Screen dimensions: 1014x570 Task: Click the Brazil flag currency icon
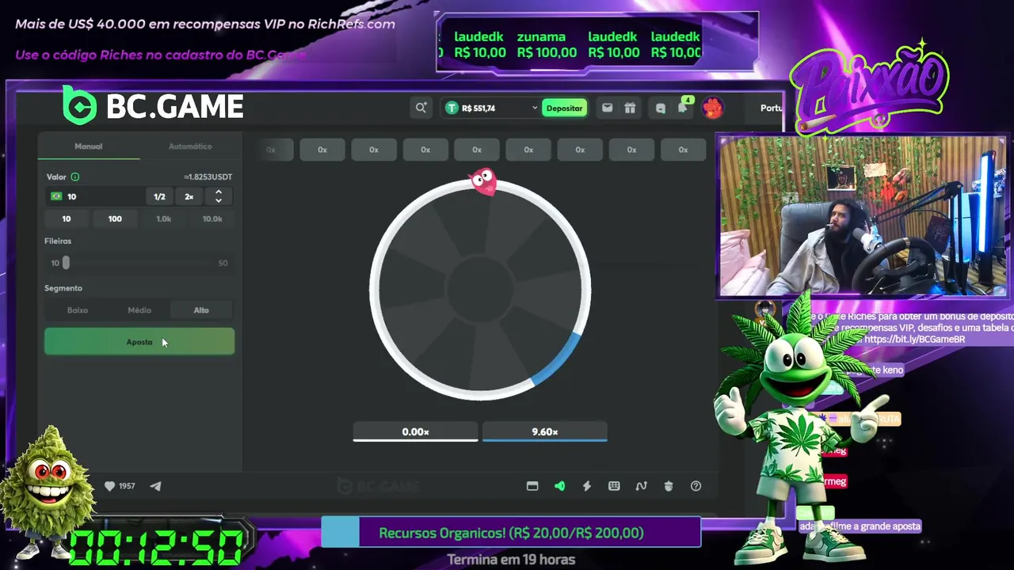pyautogui.click(x=56, y=196)
